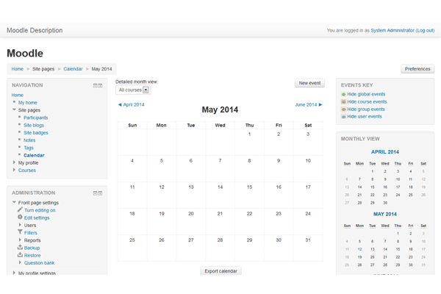Screen dimensions: 441x294
Task: Click the Filters funnel icon
Action: pos(20,232)
